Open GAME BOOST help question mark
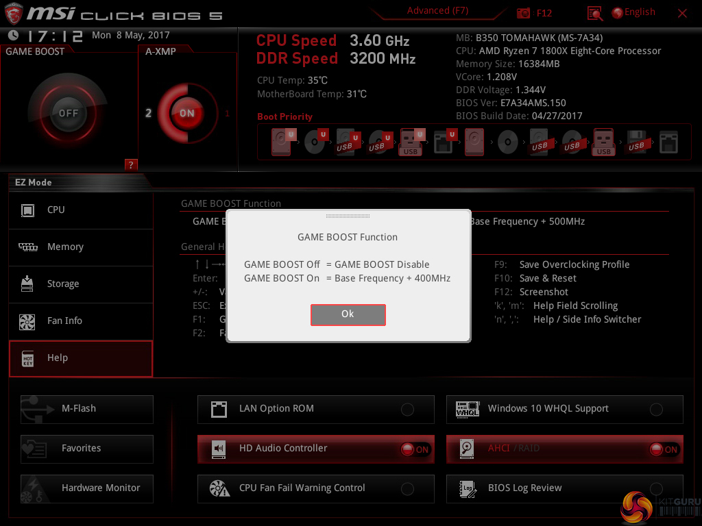The width and height of the screenshot is (702, 526). (131, 164)
